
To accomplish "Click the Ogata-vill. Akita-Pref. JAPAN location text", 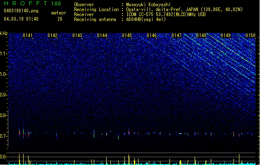I will (184, 9).
